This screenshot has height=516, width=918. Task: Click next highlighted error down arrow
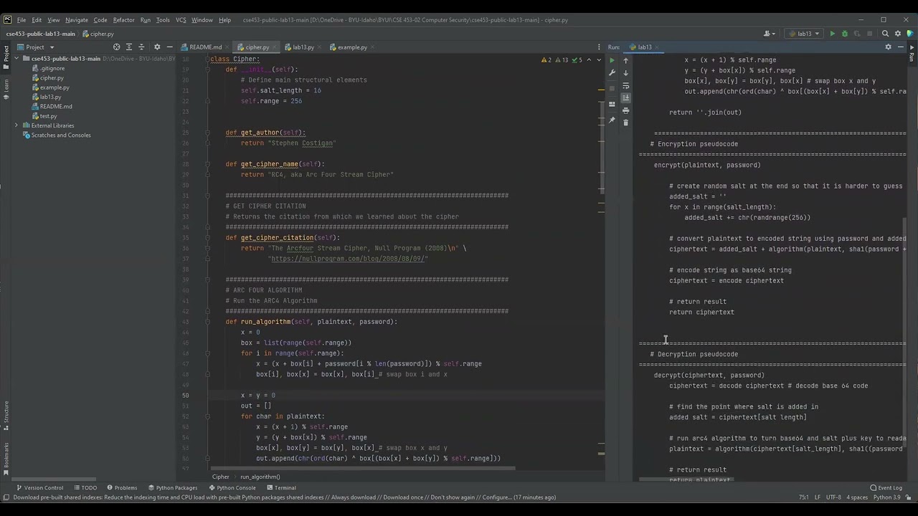598,60
